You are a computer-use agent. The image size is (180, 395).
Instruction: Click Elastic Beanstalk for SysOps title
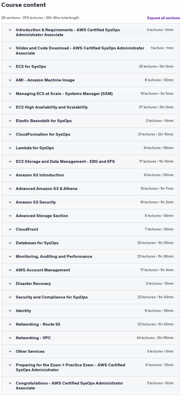pos(44,121)
